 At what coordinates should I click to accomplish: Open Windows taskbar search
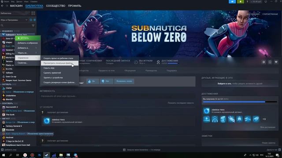11,155
